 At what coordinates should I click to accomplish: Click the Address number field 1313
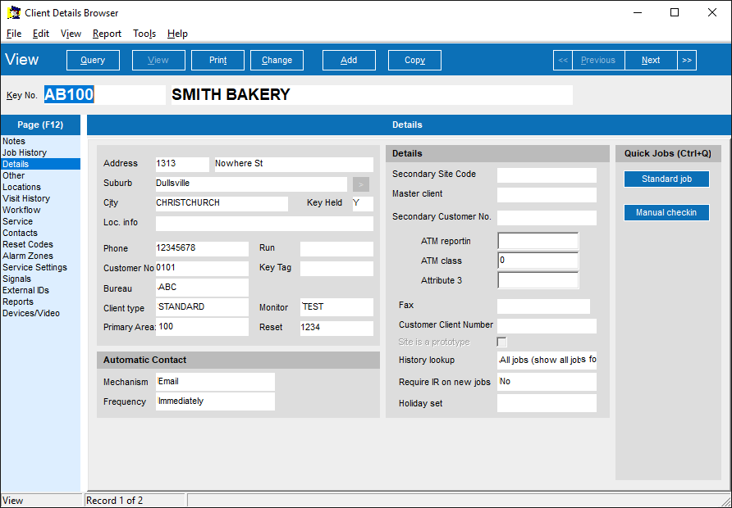[x=182, y=165]
